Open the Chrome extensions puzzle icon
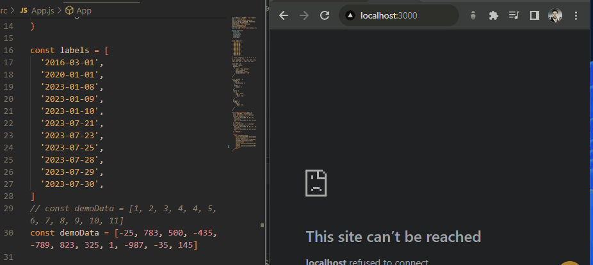Image resolution: width=593 pixels, height=265 pixels. pos(494,15)
